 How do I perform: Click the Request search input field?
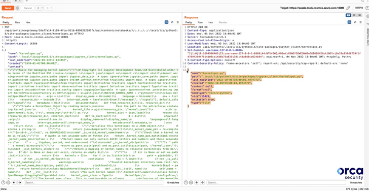[93, 182]
